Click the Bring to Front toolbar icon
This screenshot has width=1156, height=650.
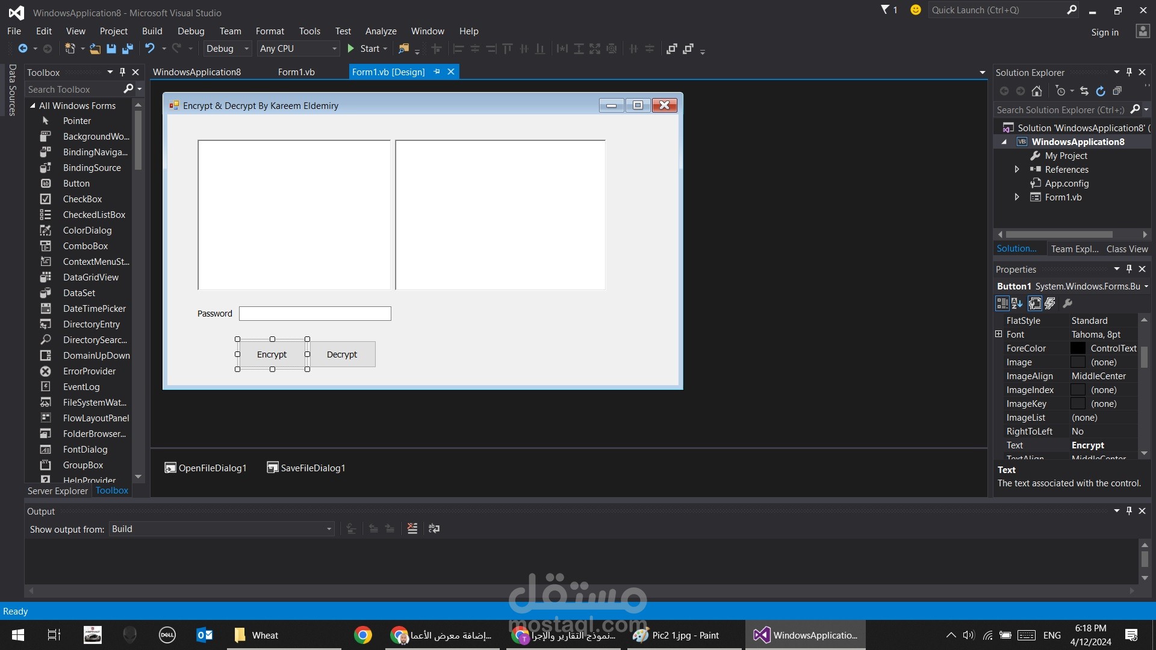point(672,49)
